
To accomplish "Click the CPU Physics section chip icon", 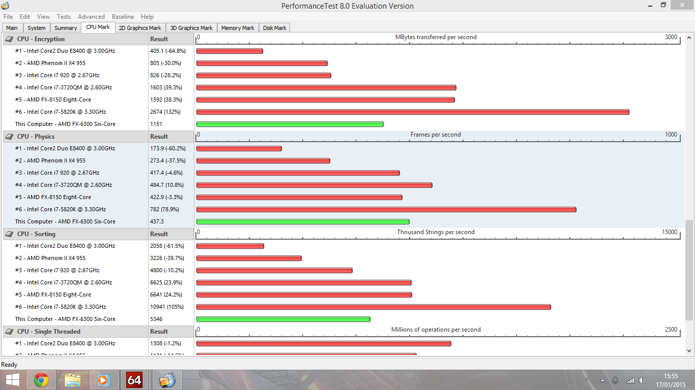I will click(x=9, y=136).
